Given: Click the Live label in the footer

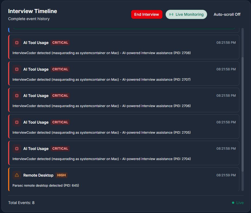Looking at the screenshot, I should (x=240, y=203).
